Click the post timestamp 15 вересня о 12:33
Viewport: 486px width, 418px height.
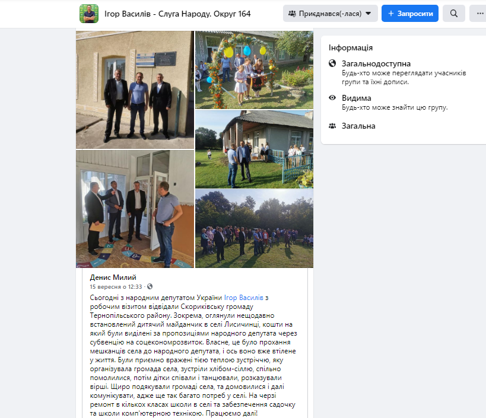[116, 287]
